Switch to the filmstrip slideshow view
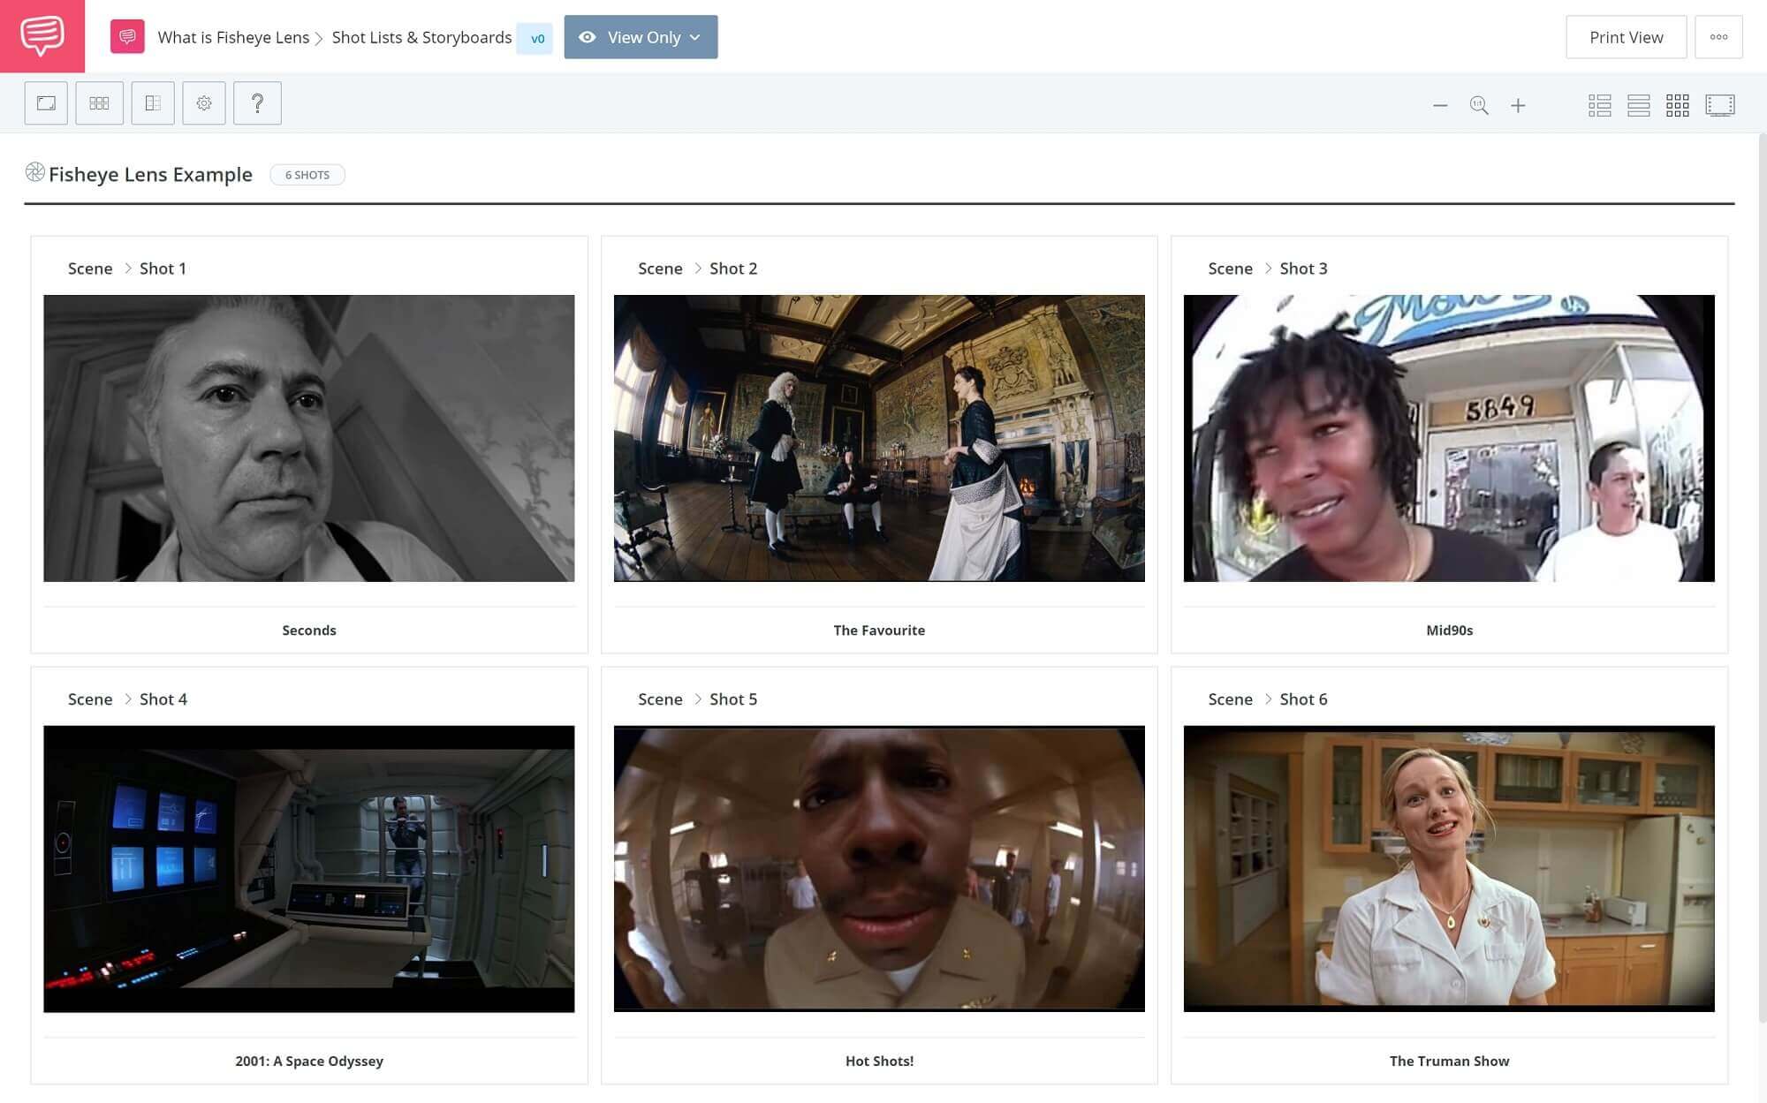Screen dimensions: 1767x1103 click(1719, 106)
